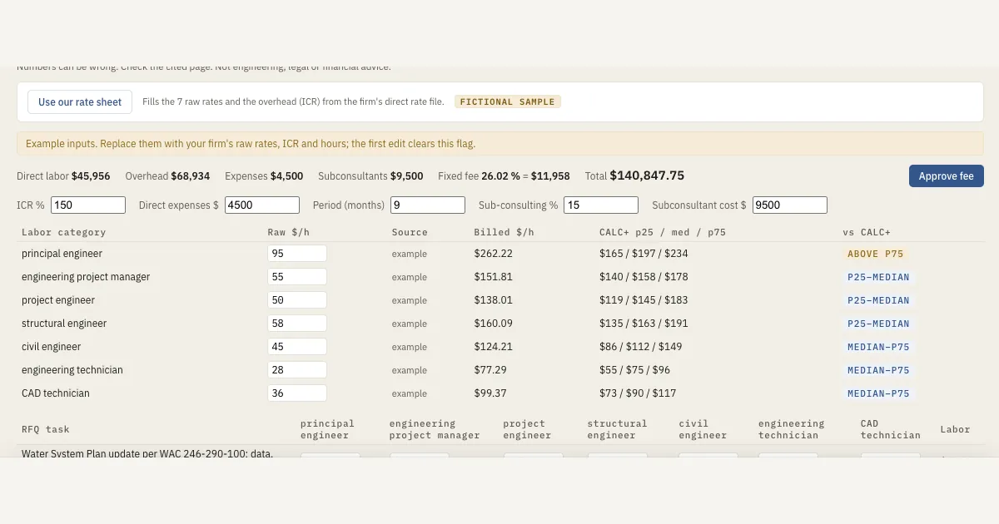999x524 pixels.
Task: Click Overhead $68,934 summary
Action: (x=167, y=176)
